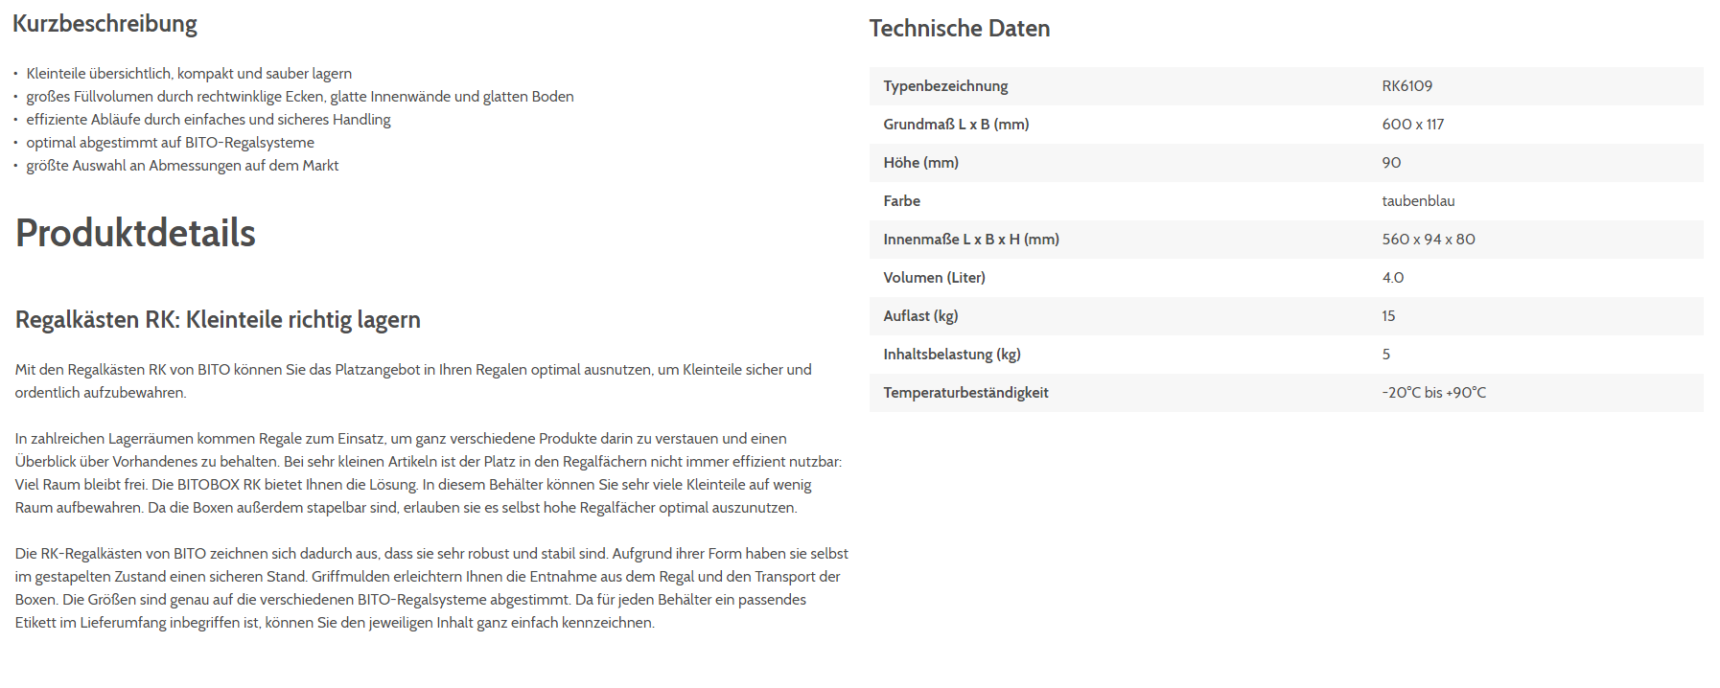The image size is (1720, 688).
Task: Click the RK6109 type value
Action: pos(1406,86)
